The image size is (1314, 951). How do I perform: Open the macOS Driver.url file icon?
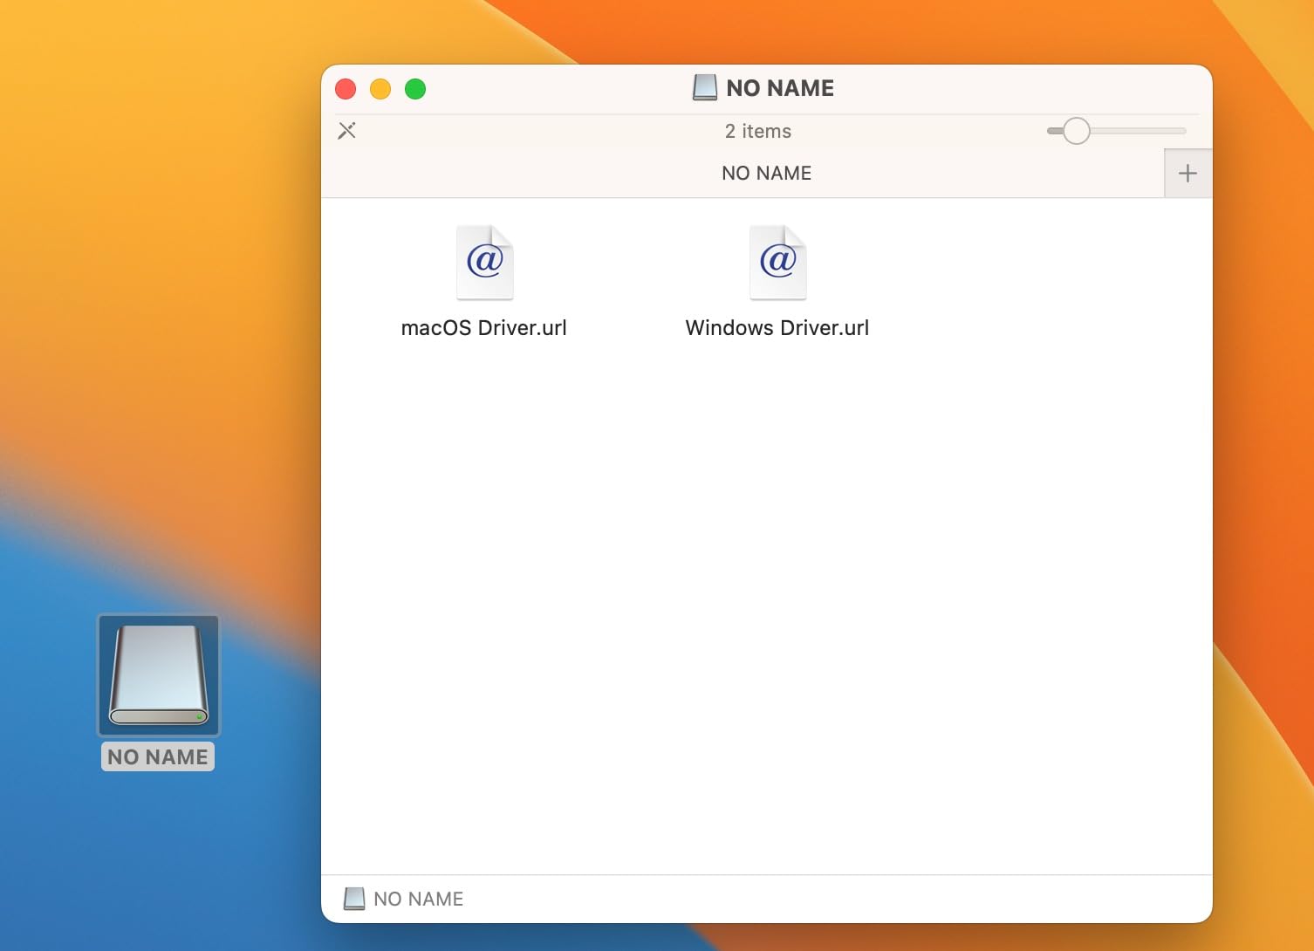485,262
